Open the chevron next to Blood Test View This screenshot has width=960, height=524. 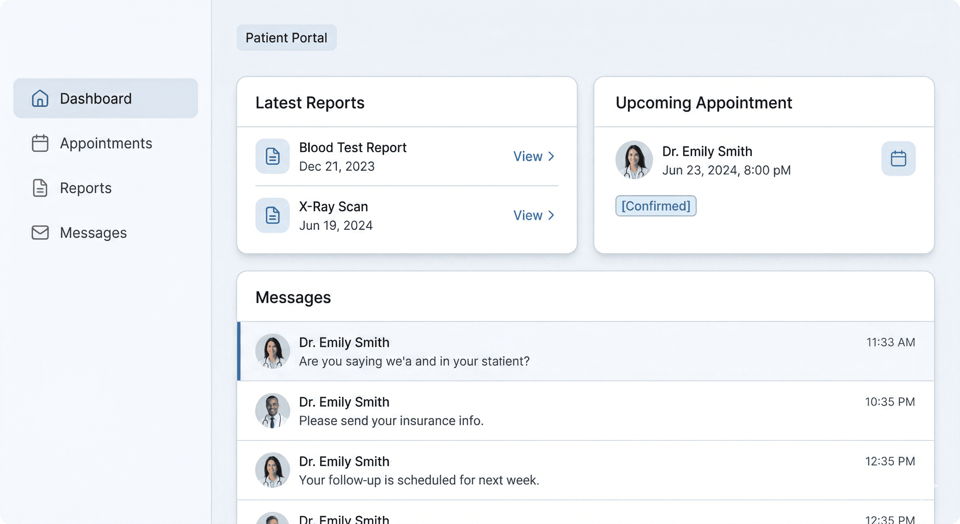pyautogui.click(x=552, y=156)
